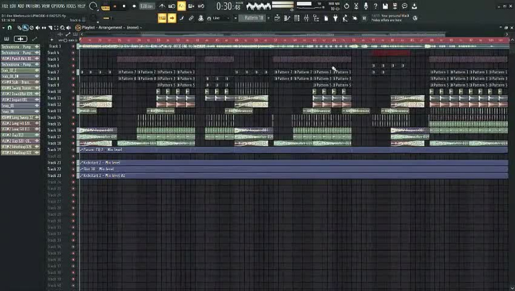The image size is (515, 291).
Task: Click the stamp/note grouping icon
Action: coord(201,18)
